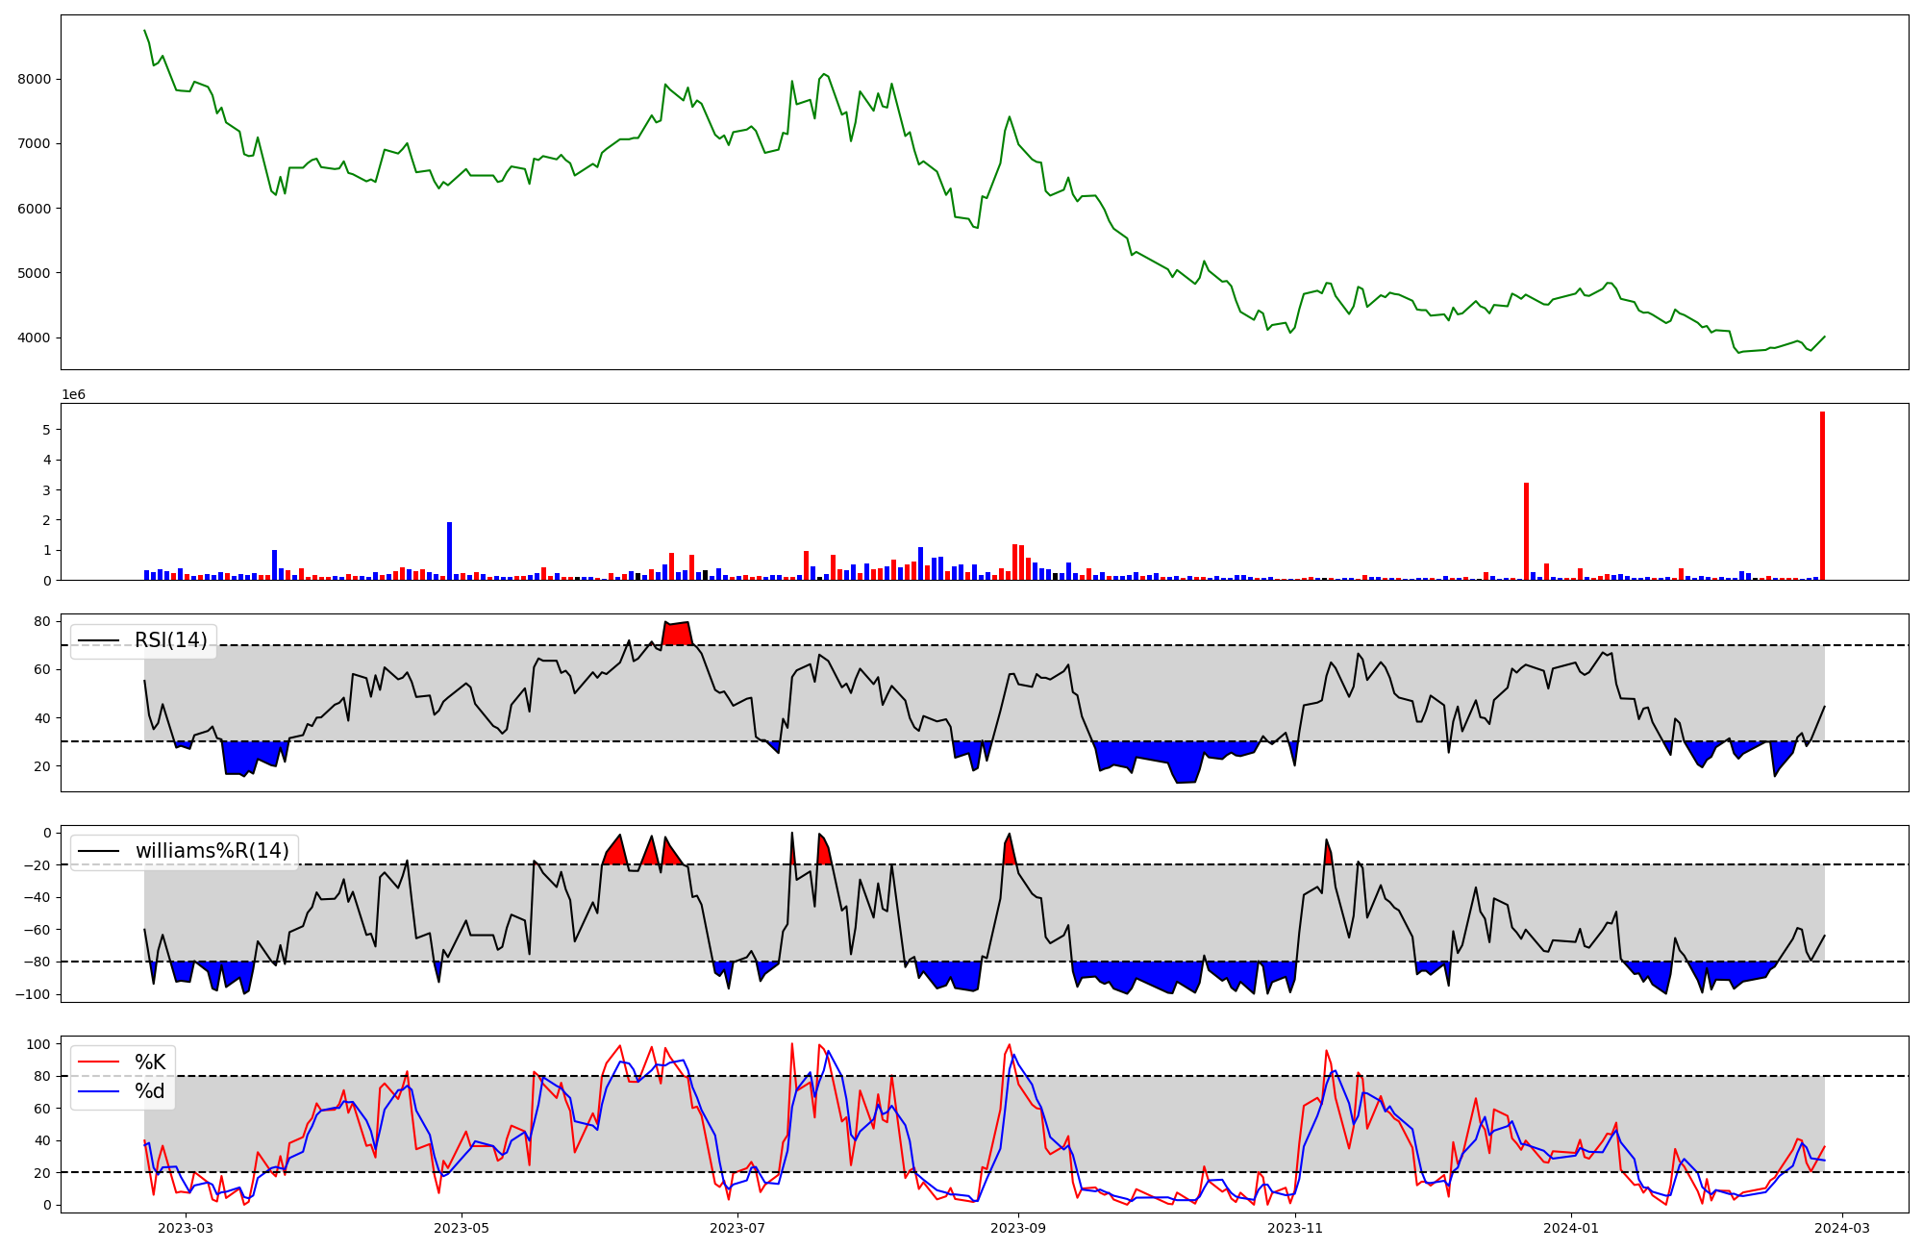Click the williams%R(14) legend label
The image size is (1923, 1250).
click(x=212, y=851)
